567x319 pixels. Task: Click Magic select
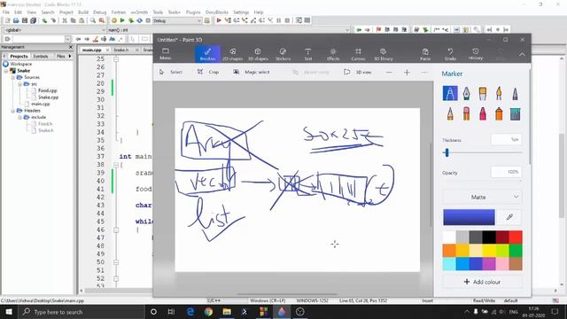click(x=252, y=72)
